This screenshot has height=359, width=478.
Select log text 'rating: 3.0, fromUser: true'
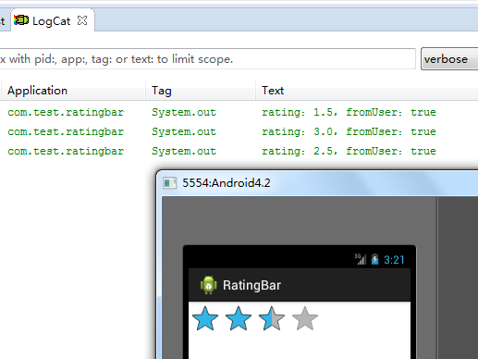point(349,131)
